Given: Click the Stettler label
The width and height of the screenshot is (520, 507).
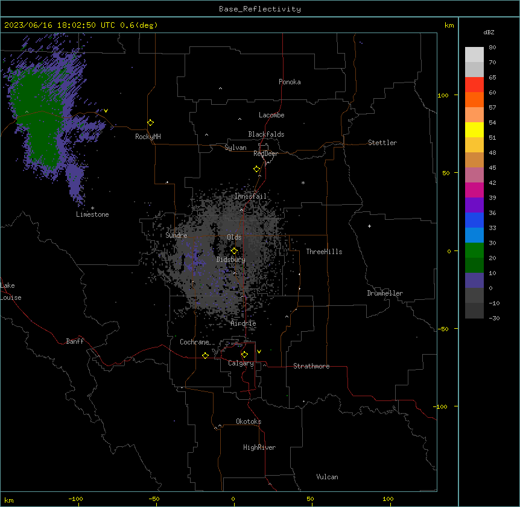Looking at the screenshot, I should (x=382, y=143).
